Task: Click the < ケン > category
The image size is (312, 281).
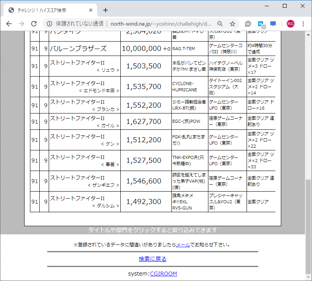Action: pyautogui.click(x=110, y=144)
